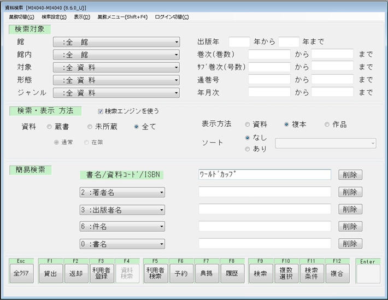388x300 pixels.
Task: Click 削除 beside the 0:書名 row
Action: [350, 244]
